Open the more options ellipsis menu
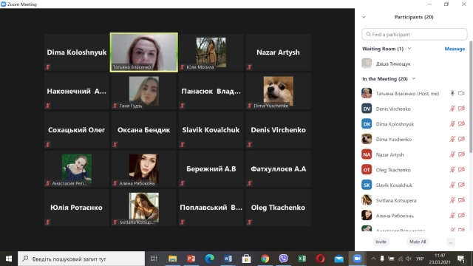 tap(451, 242)
